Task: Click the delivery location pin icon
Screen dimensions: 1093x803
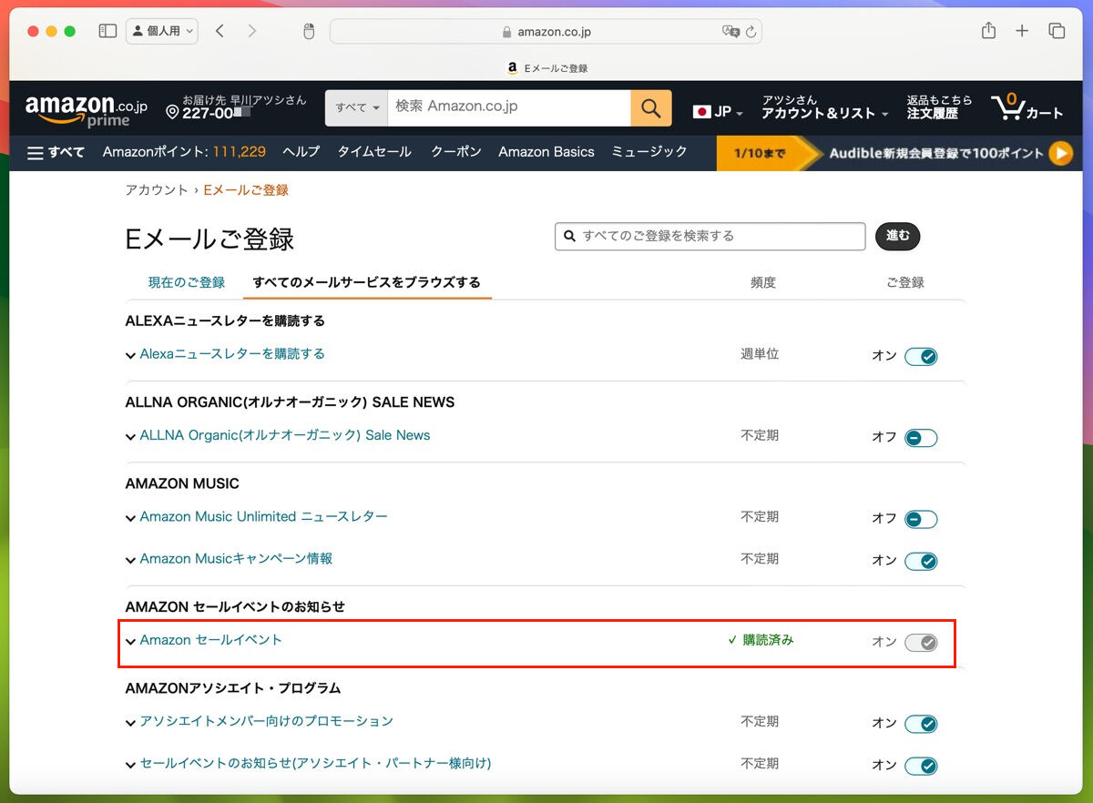Action: tap(172, 113)
